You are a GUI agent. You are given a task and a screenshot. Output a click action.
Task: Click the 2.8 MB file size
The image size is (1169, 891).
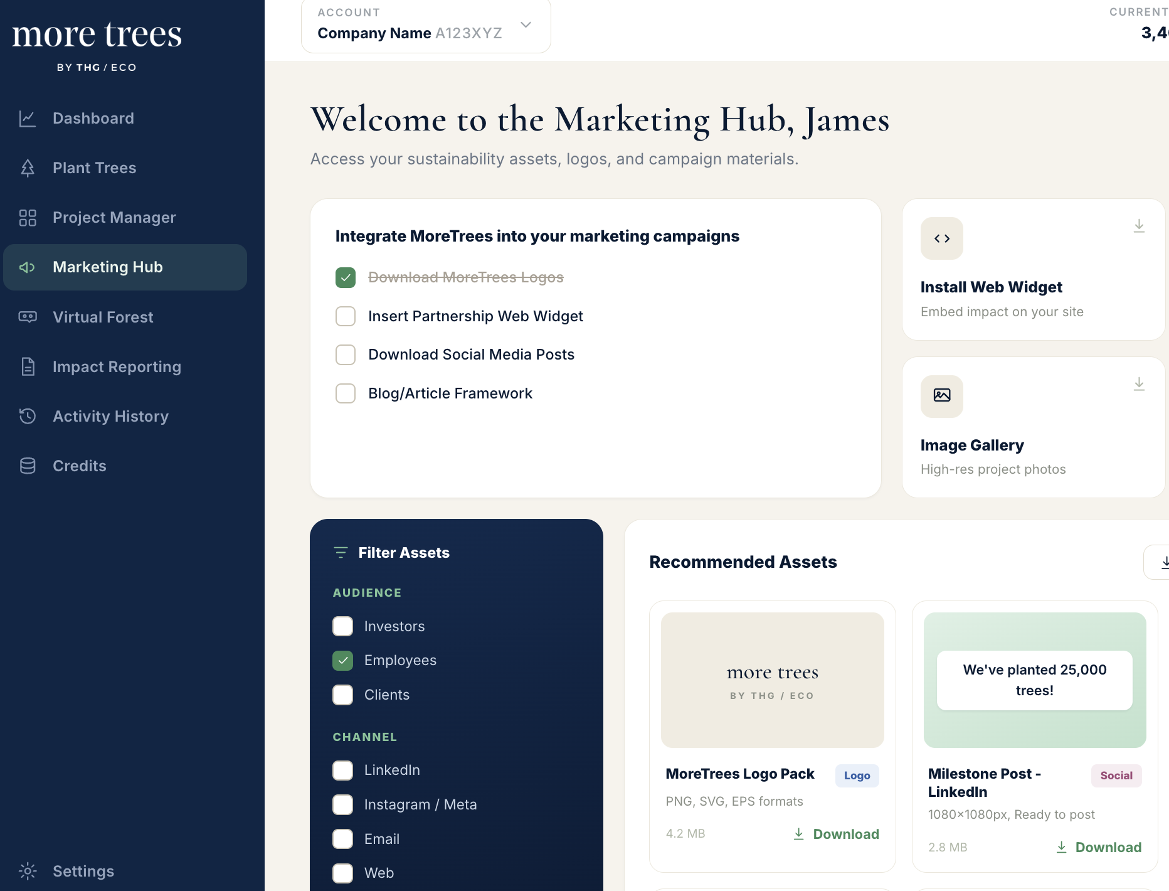coord(948,847)
